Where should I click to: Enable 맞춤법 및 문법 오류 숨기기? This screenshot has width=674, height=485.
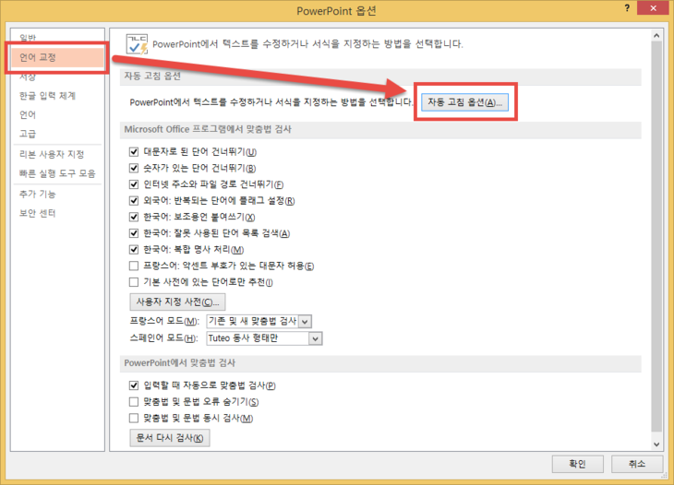(134, 401)
